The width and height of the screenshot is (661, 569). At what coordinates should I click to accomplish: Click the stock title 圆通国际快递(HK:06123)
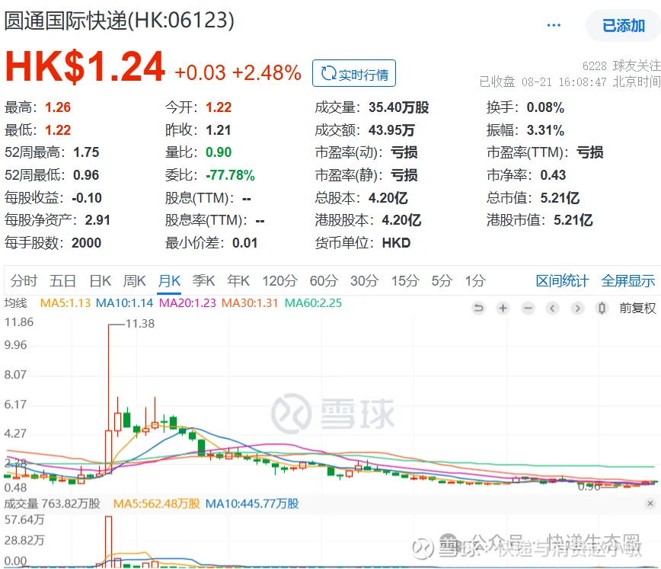[x=120, y=21]
